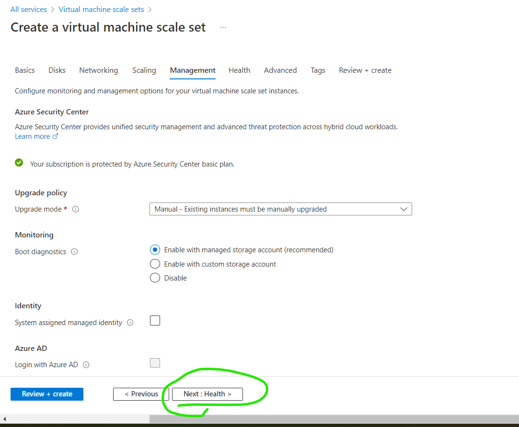Select Enable with managed storage account option
The width and height of the screenshot is (519, 427).
pyautogui.click(x=155, y=250)
